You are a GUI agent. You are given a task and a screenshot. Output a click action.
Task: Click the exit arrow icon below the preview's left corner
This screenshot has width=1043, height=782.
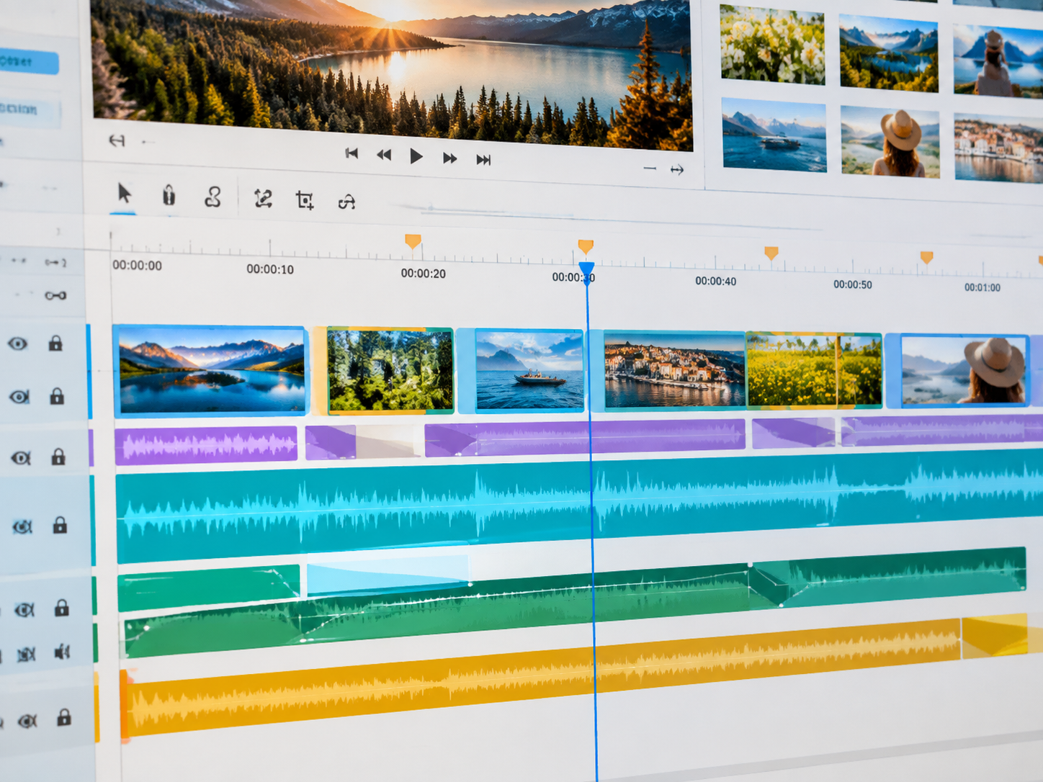[x=117, y=140]
